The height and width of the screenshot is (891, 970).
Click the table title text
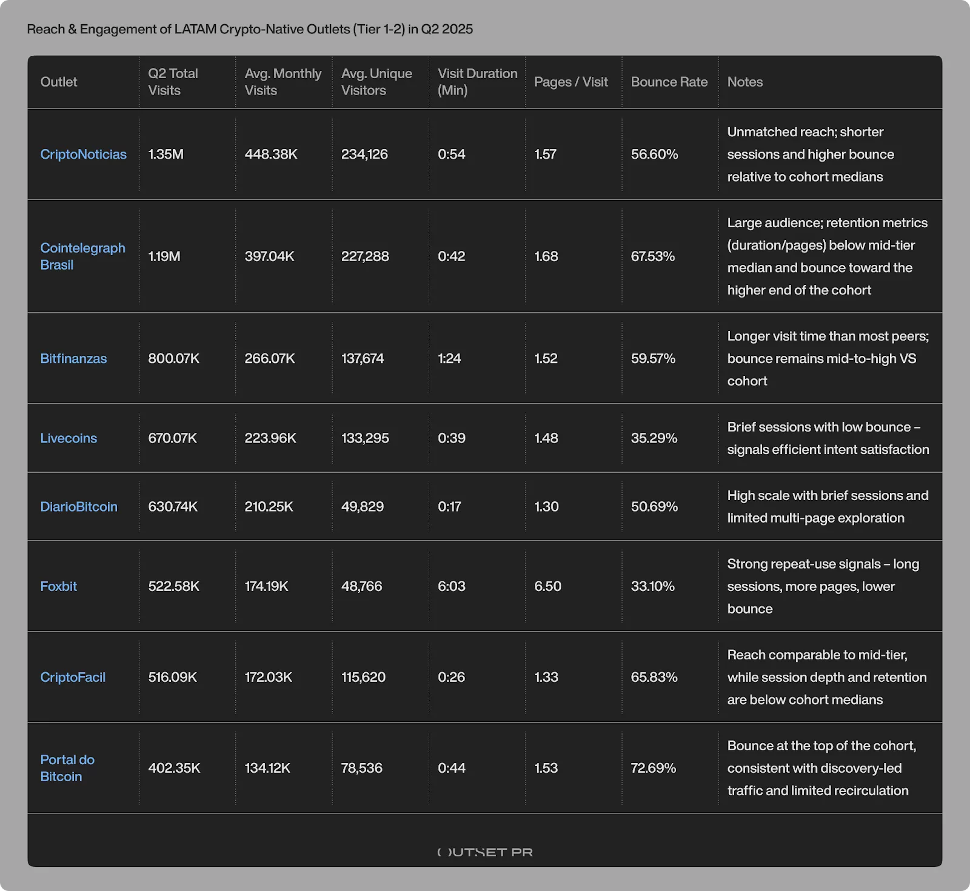[x=250, y=29]
